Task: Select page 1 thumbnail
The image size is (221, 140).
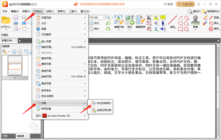Action: pyautogui.click(x=15, y=66)
